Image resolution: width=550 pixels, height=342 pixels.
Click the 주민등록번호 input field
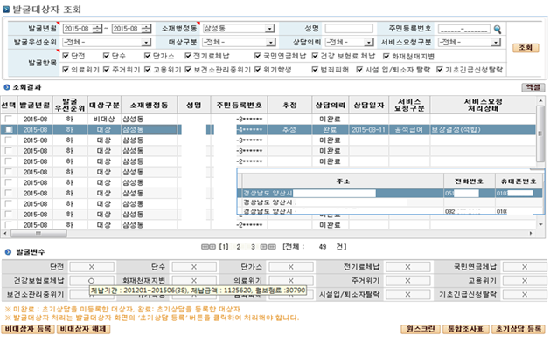pyautogui.click(x=464, y=29)
